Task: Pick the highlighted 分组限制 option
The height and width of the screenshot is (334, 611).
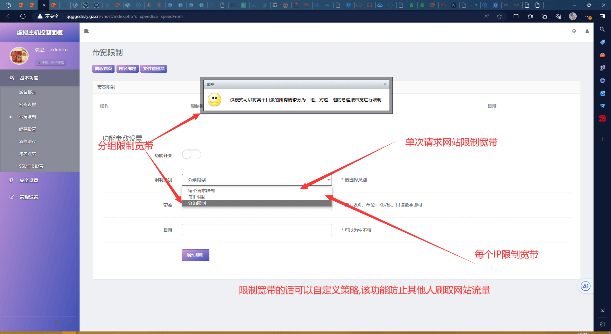Action: (x=197, y=203)
